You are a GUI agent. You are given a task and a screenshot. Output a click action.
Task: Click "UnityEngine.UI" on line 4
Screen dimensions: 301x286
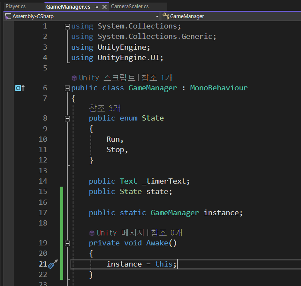click(x=128, y=57)
